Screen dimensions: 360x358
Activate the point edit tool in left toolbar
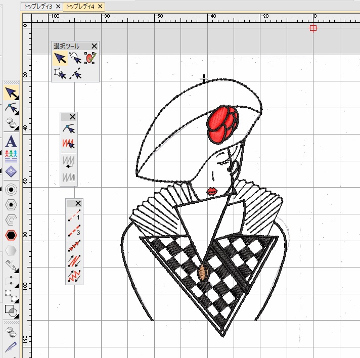pyautogui.click(x=11, y=108)
